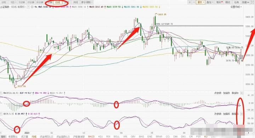The image size is (255, 138).
Task: Close the MACD indicator panel
Action: coord(242,93)
